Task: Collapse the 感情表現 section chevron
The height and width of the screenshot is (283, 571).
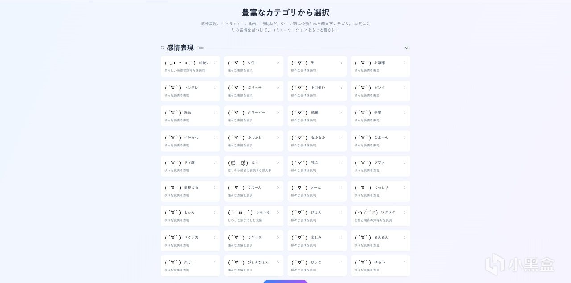Action: (x=406, y=48)
